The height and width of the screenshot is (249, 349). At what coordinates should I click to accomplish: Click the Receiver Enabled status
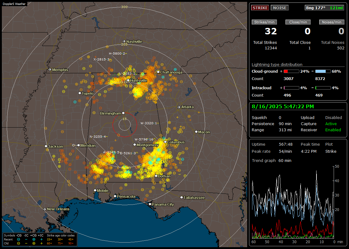point(333,130)
